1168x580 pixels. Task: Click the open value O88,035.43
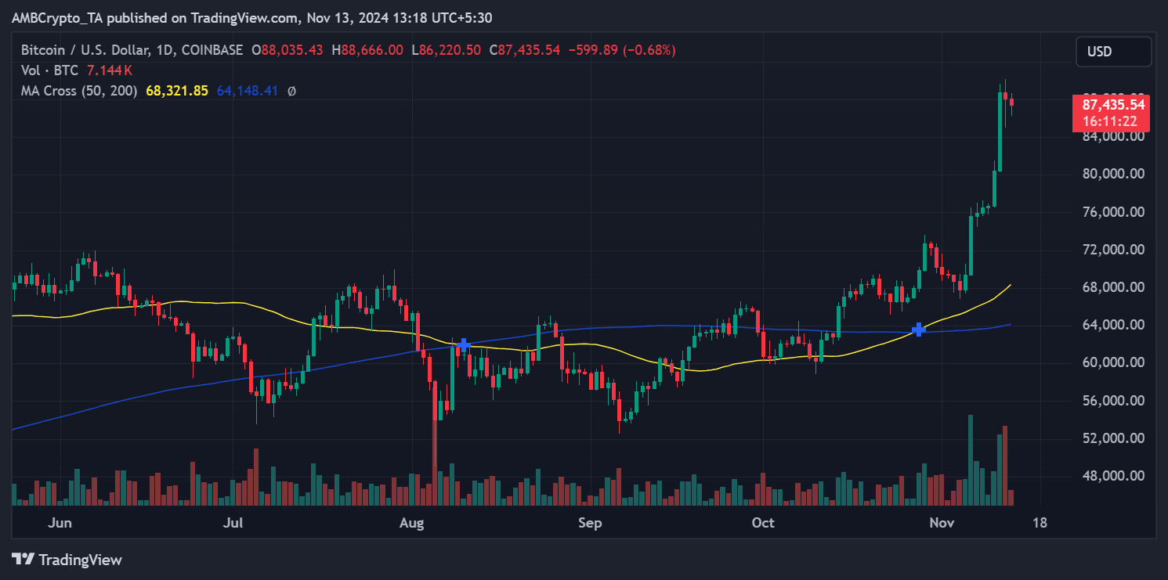pyautogui.click(x=287, y=50)
